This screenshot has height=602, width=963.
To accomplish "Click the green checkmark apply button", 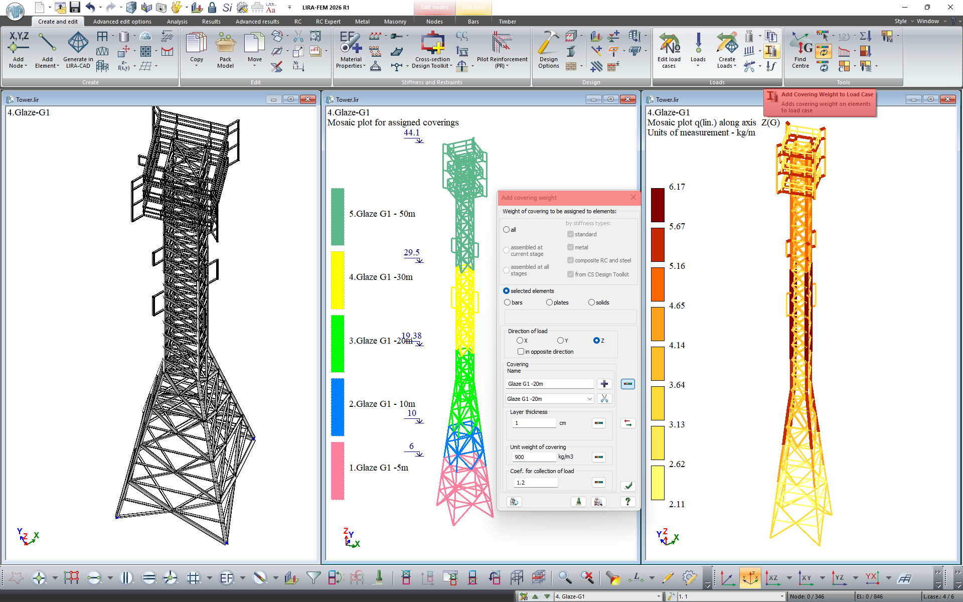I will point(628,486).
